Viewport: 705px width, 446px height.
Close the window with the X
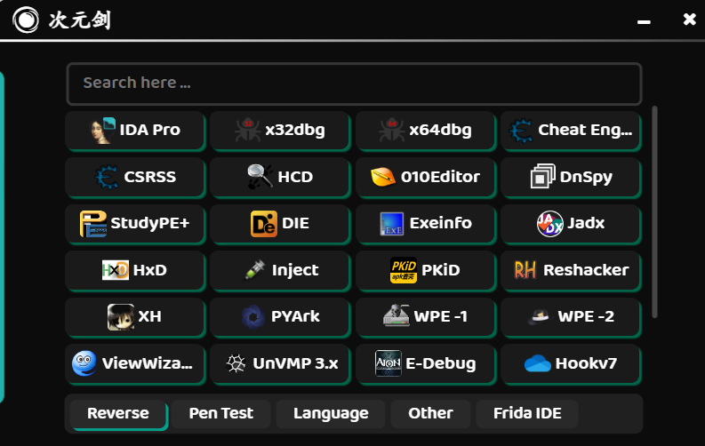point(689,20)
